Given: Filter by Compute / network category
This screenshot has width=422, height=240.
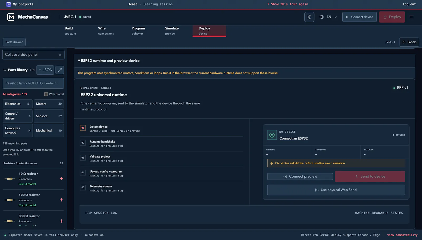Looking at the screenshot, I should tap(18, 130).
